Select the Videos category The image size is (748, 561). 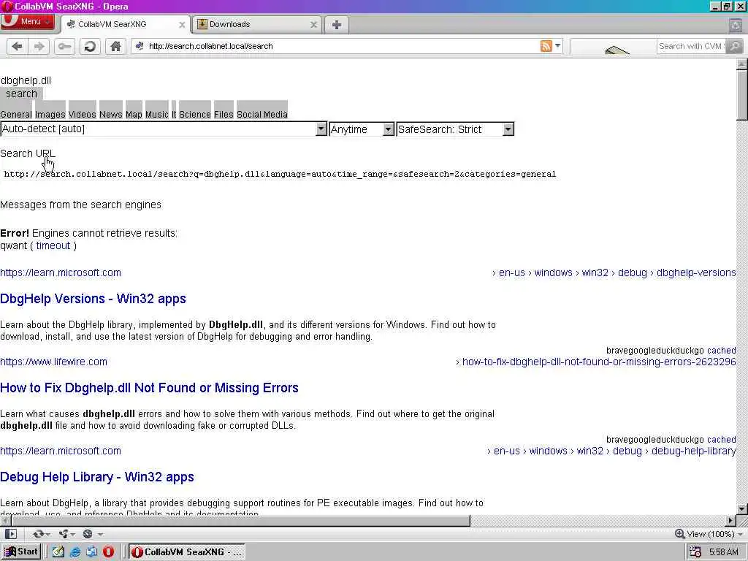click(x=82, y=115)
